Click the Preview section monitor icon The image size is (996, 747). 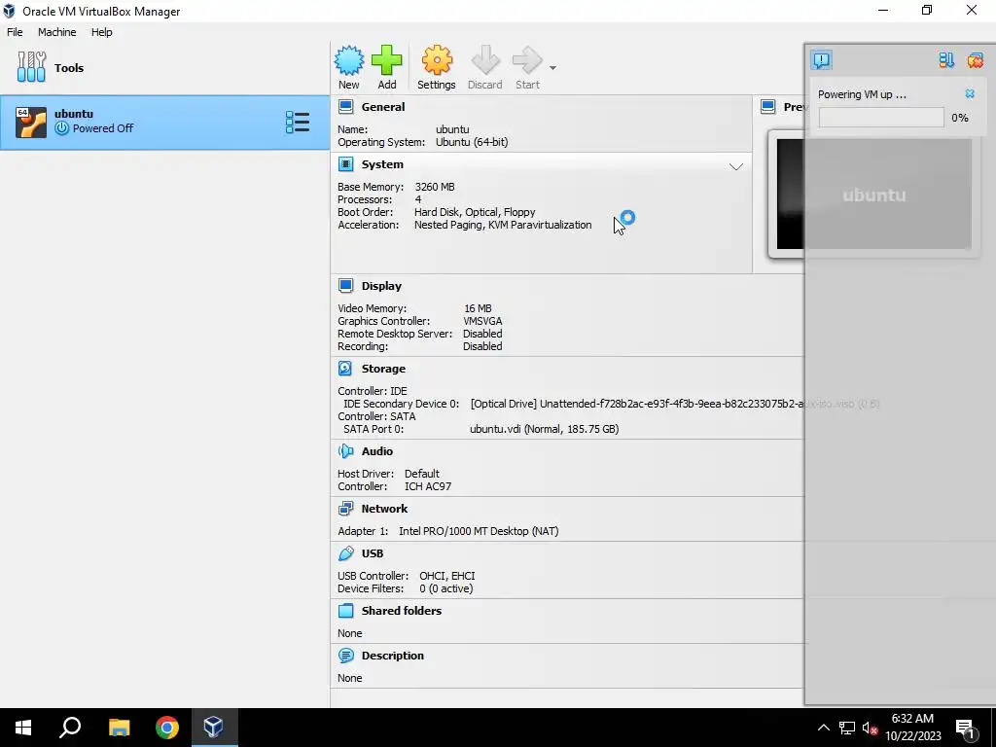coord(768,107)
